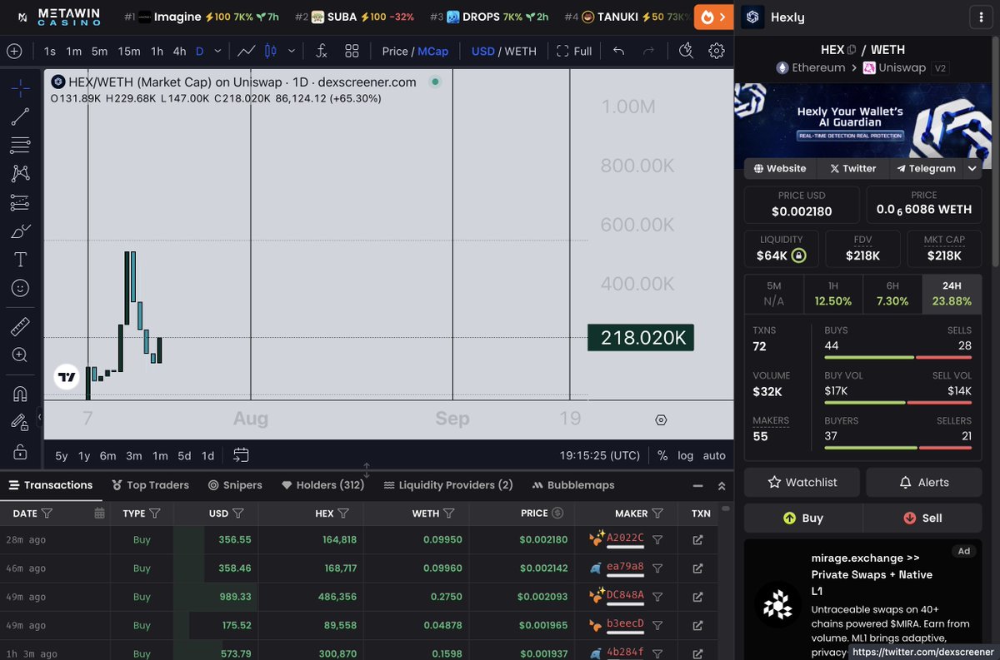Expand the chart style dropdown arrow

coord(291,51)
